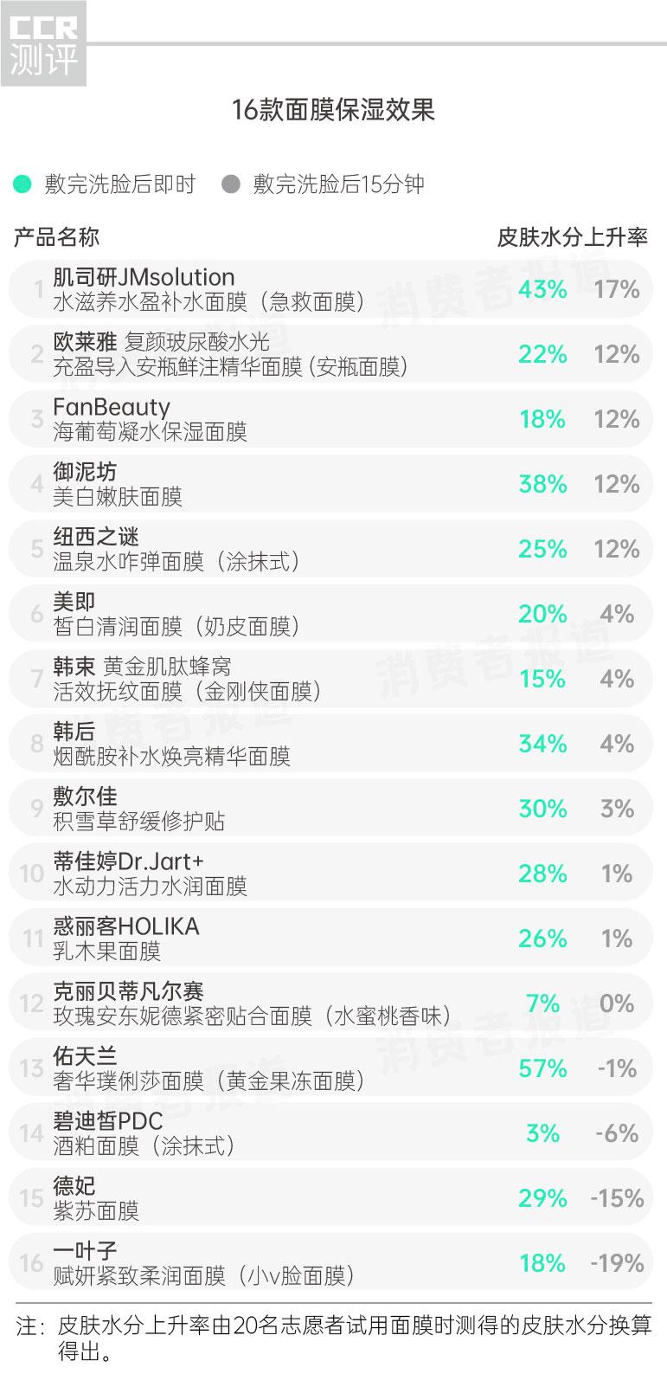The width and height of the screenshot is (667, 1374).
Task: Click the 57% value for 佑天兰
Action: click(x=542, y=1068)
